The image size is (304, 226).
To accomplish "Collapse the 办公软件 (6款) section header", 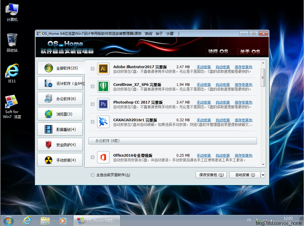I will tap(173, 141).
